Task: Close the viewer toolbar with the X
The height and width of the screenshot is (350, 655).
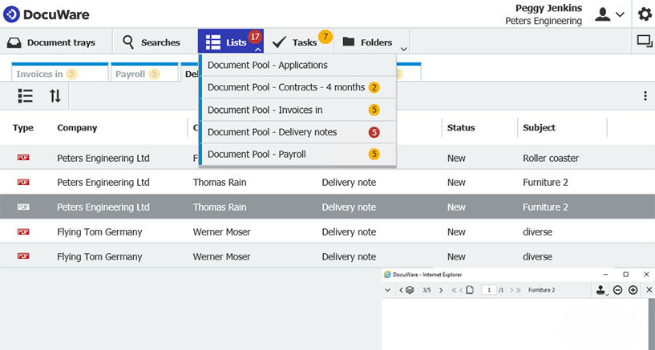Action: pos(649,290)
